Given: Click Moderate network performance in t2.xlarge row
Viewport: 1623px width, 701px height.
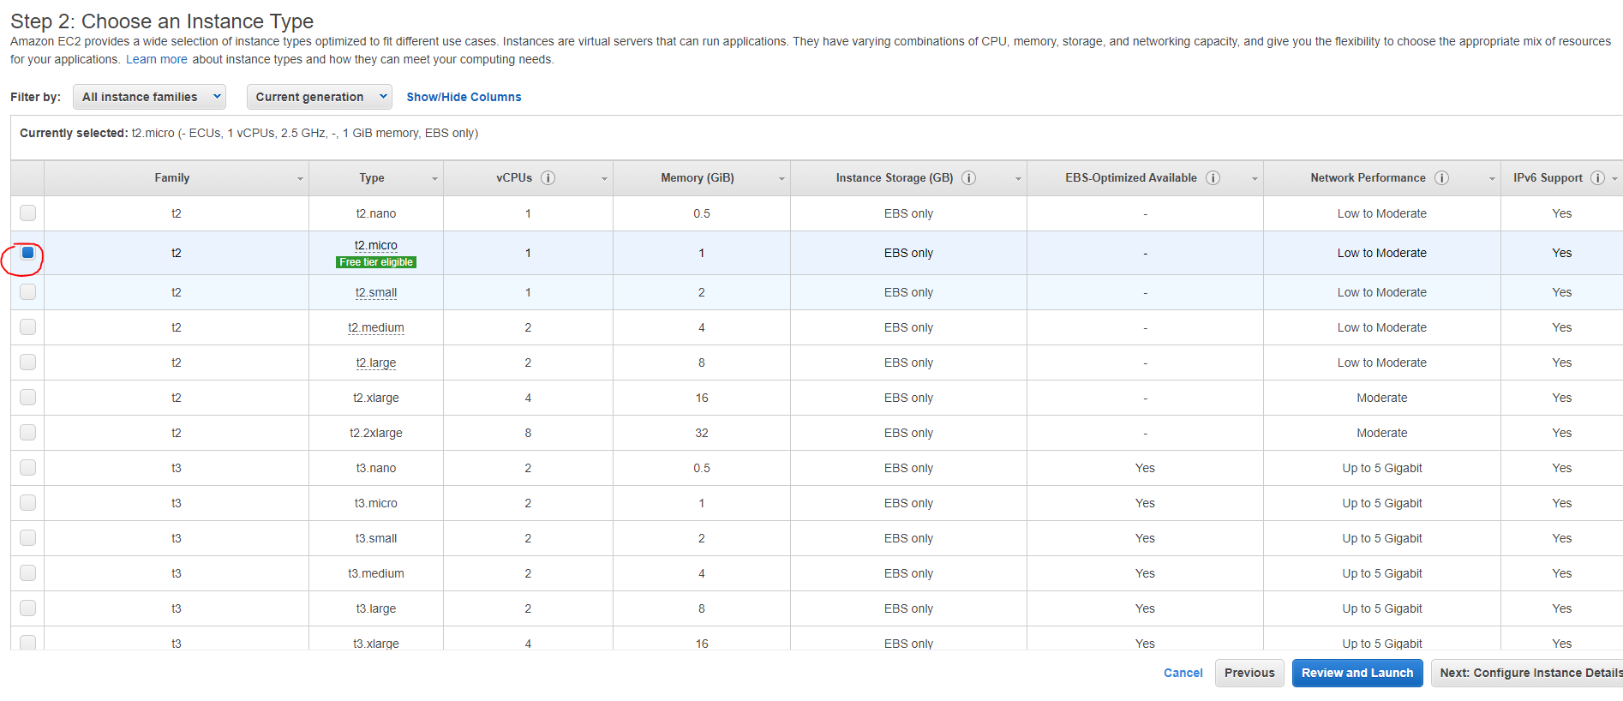Looking at the screenshot, I should pos(1382,398).
